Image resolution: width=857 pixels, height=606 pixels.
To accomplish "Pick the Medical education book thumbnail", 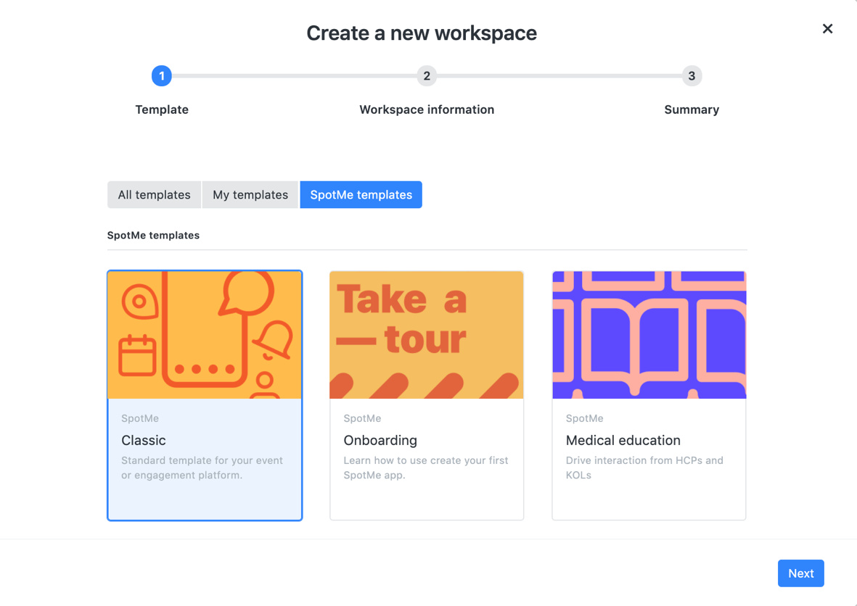I will pyautogui.click(x=649, y=335).
